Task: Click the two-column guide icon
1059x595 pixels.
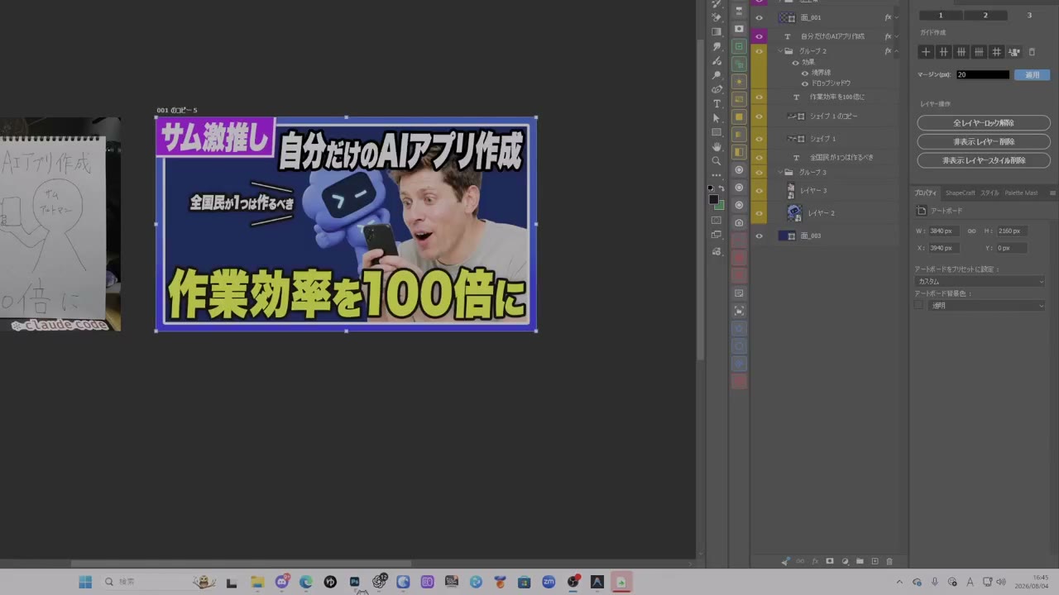Action: coord(943,52)
